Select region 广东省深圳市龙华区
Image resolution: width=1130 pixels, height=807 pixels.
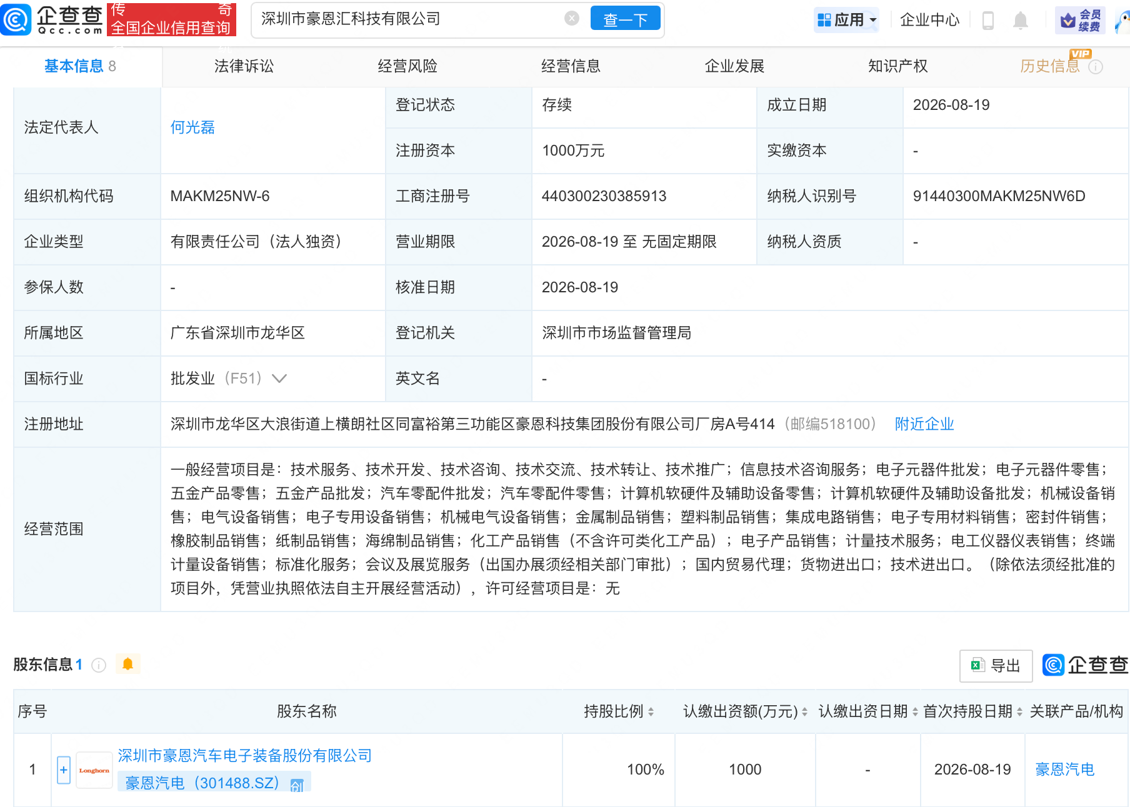point(237,333)
